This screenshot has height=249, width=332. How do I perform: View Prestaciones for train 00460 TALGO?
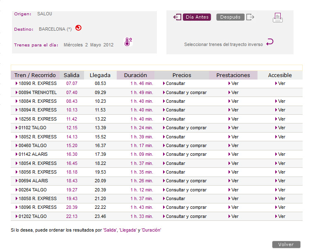pos(234,145)
